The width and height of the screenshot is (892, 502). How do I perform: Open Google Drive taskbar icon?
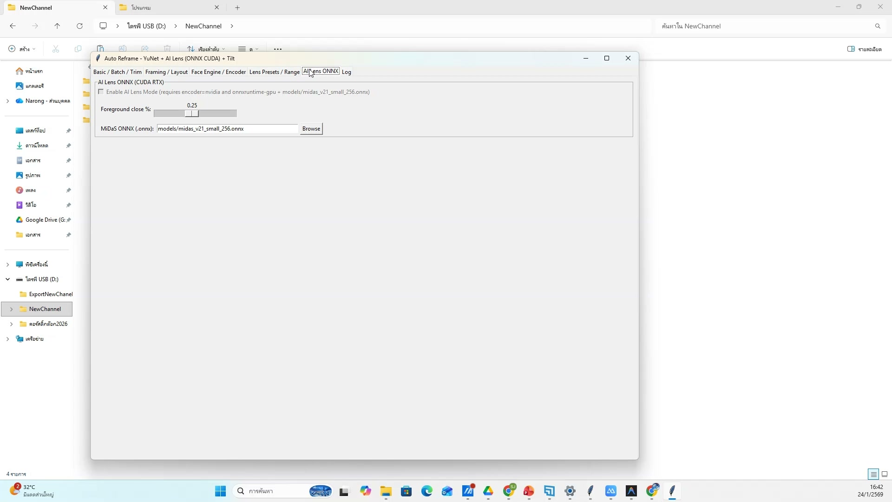(x=488, y=491)
